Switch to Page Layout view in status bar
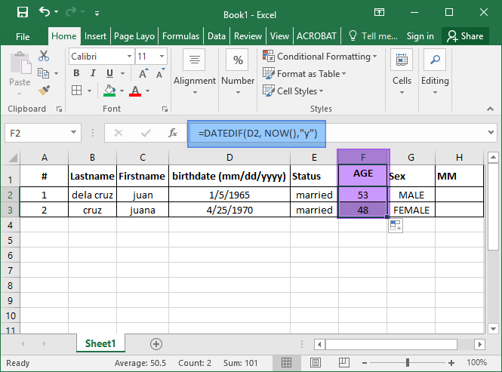This screenshot has width=502, height=372. coord(316,363)
